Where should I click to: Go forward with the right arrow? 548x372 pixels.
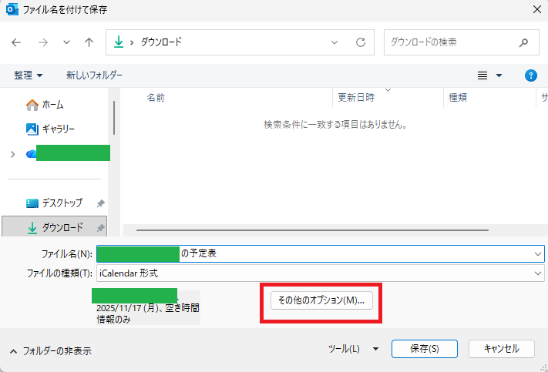(43, 42)
